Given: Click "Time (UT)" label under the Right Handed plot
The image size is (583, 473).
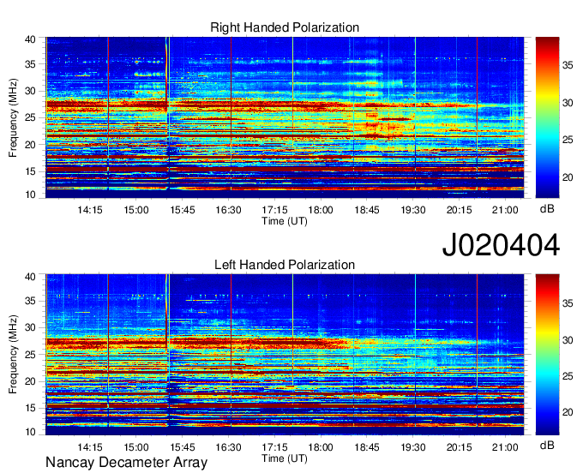Looking at the screenshot, I should coord(285,221).
